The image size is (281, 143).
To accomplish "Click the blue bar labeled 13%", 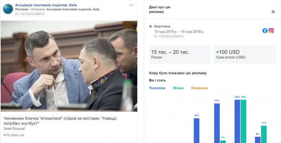I will (196, 130).
